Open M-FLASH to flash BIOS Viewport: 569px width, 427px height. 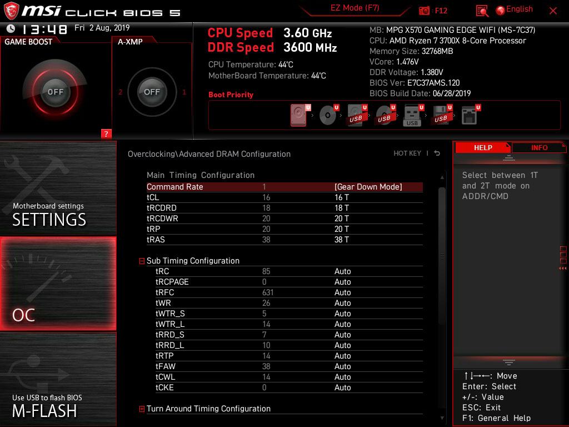tap(58, 379)
